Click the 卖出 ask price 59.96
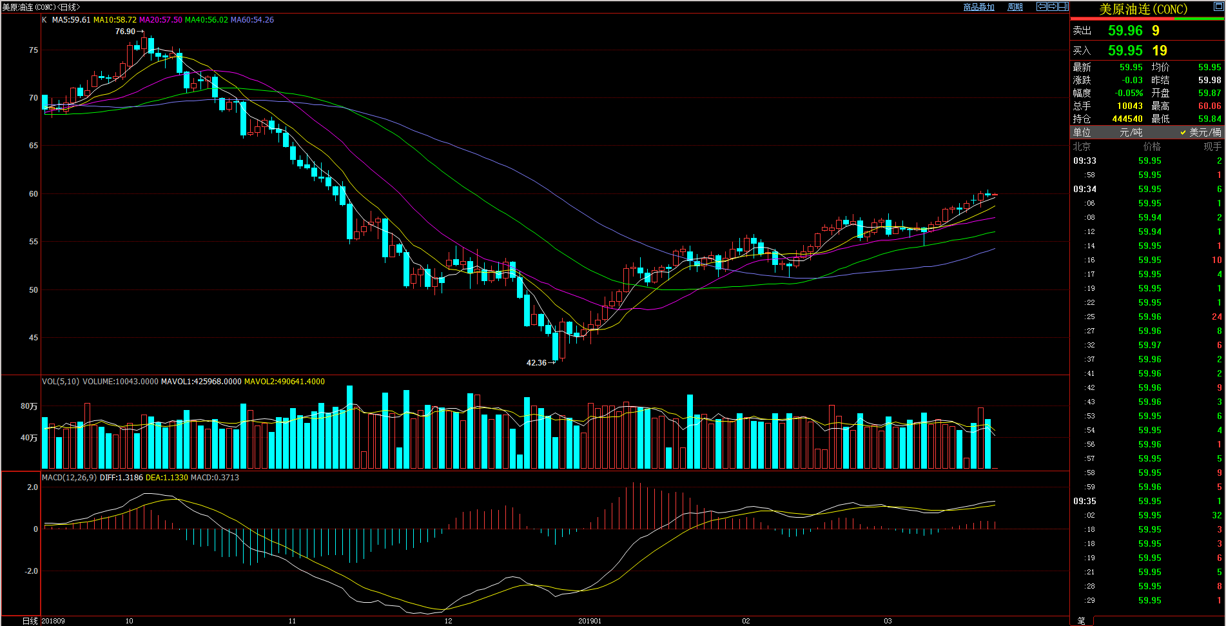Screen dimensions: 1226x626 [x=1125, y=31]
